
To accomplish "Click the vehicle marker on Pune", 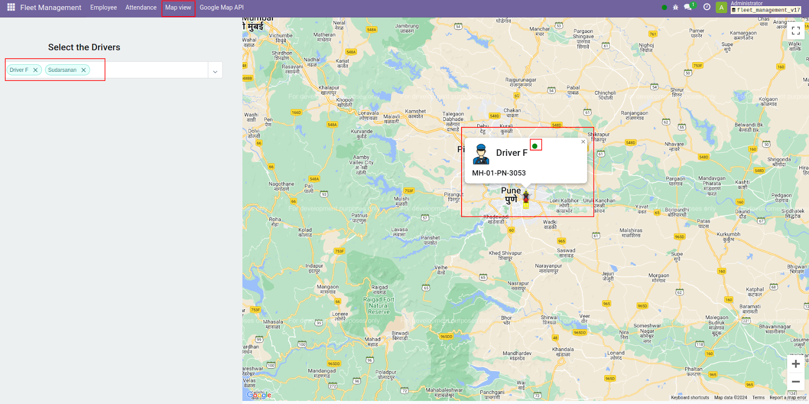I will pos(526,199).
